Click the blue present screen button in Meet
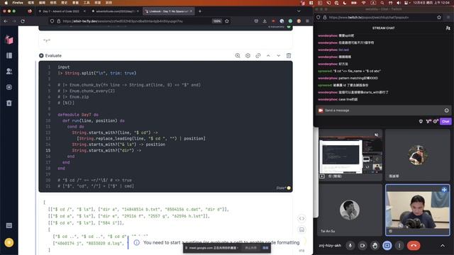 (387, 246)
